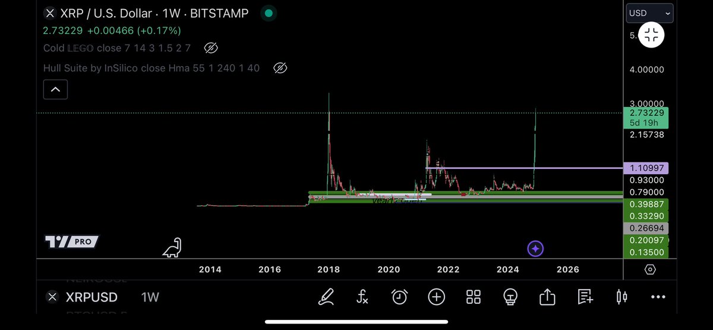This screenshot has width=713, height=330.
Task: Tap the 0.79000 price axis value
Action: pos(646,191)
